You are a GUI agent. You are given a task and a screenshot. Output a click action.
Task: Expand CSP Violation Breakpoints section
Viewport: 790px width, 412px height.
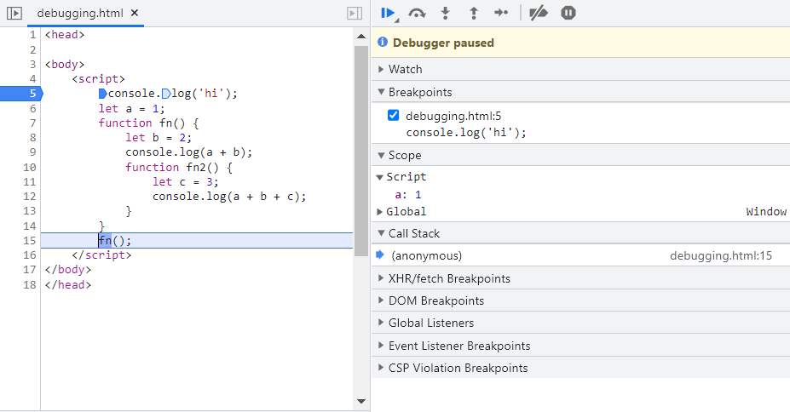581,368
